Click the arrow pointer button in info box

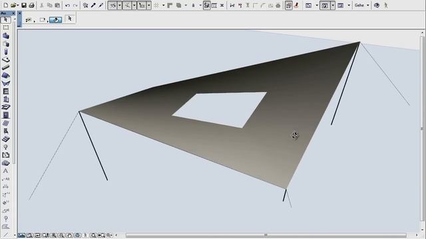pyautogui.click(x=70, y=19)
